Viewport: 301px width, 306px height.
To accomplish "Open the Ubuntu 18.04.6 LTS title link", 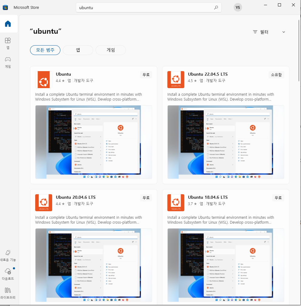I will [x=208, y=197].
